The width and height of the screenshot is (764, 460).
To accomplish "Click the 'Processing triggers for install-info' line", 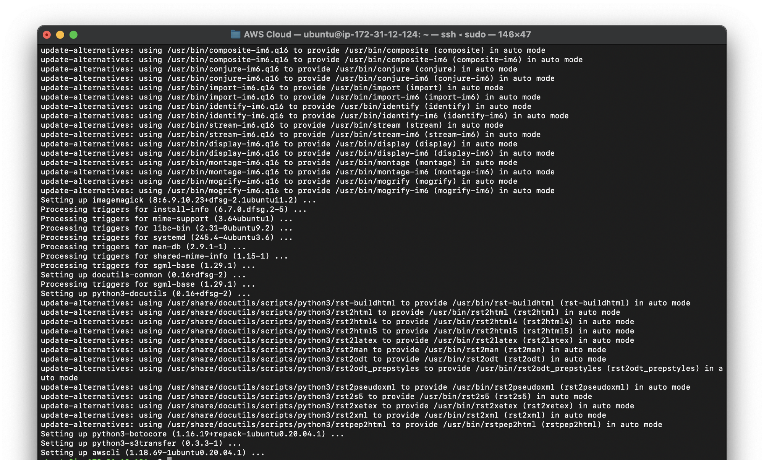I will pos(173,209).
